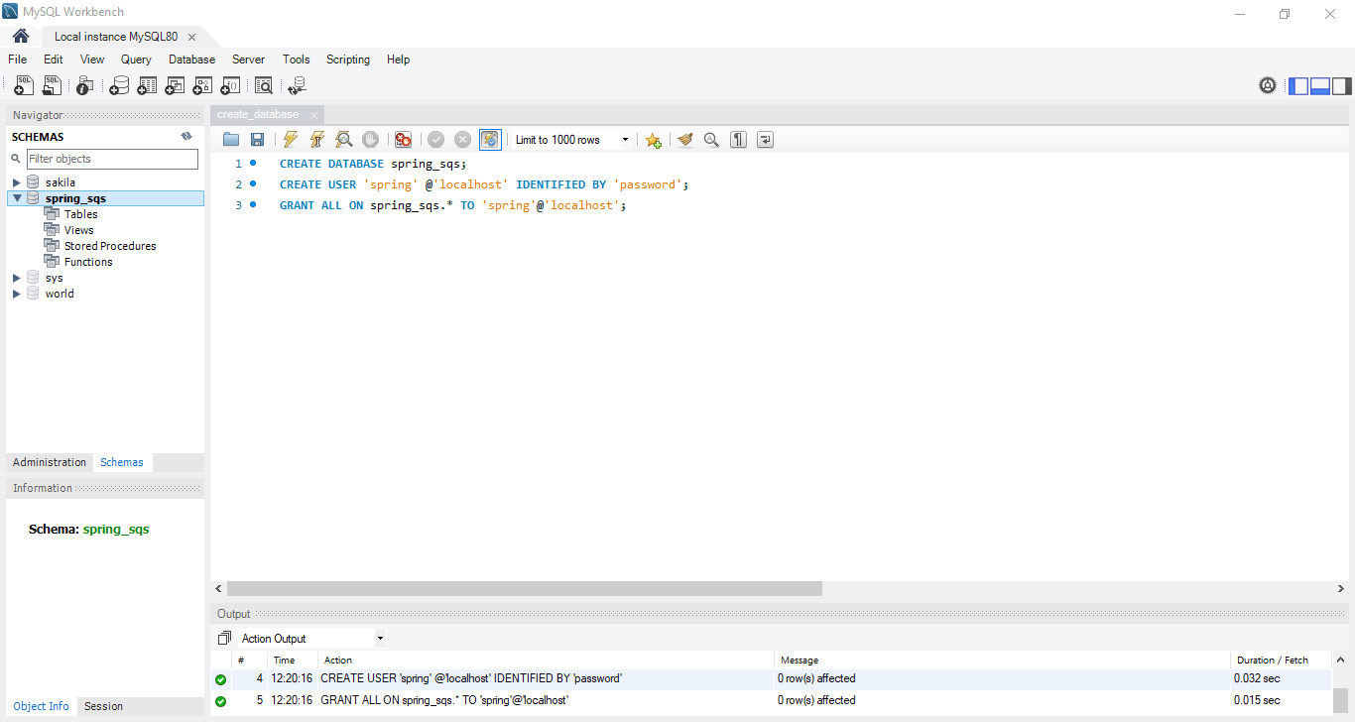Screen dimensions: 1355x722
Task: Click the Session button at bottom left
Action: point(103,706)
